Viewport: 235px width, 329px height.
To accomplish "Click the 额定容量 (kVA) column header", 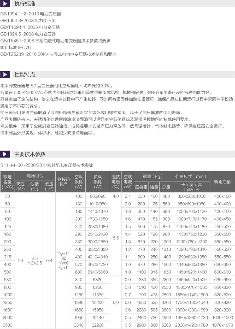I will [7, 182].
